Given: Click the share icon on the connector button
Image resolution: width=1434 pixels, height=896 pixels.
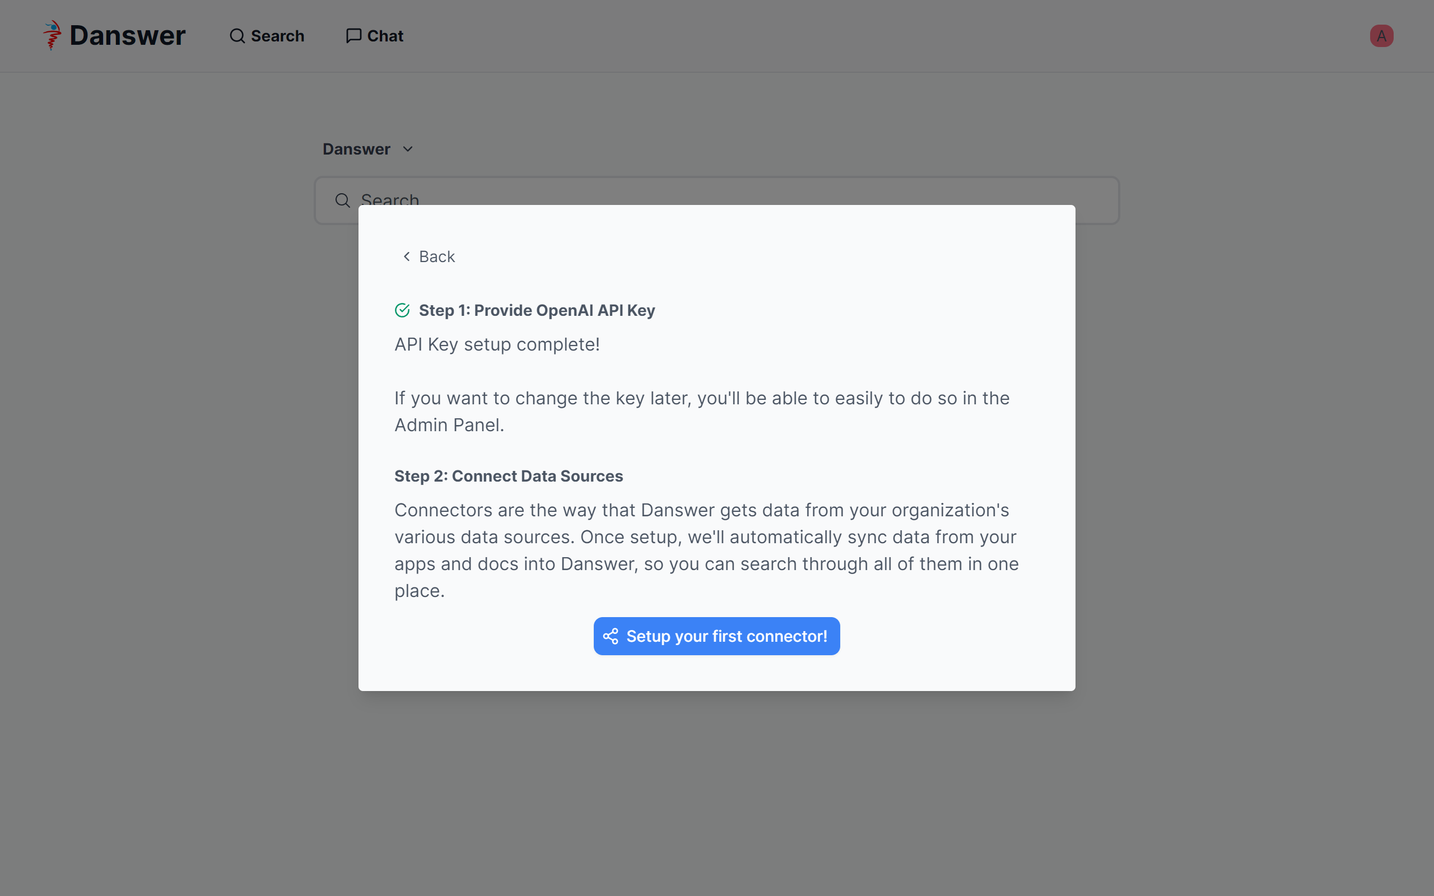Looking at the screenshot, I should pyautogui.click(x=611, y=637).
